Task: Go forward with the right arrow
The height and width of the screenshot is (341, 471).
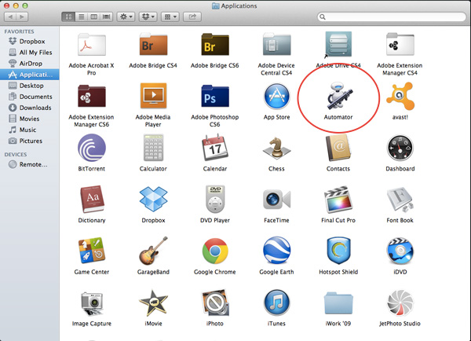Action: coord(22,16)
